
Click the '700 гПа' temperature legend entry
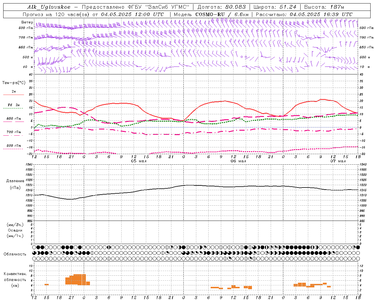14,132
